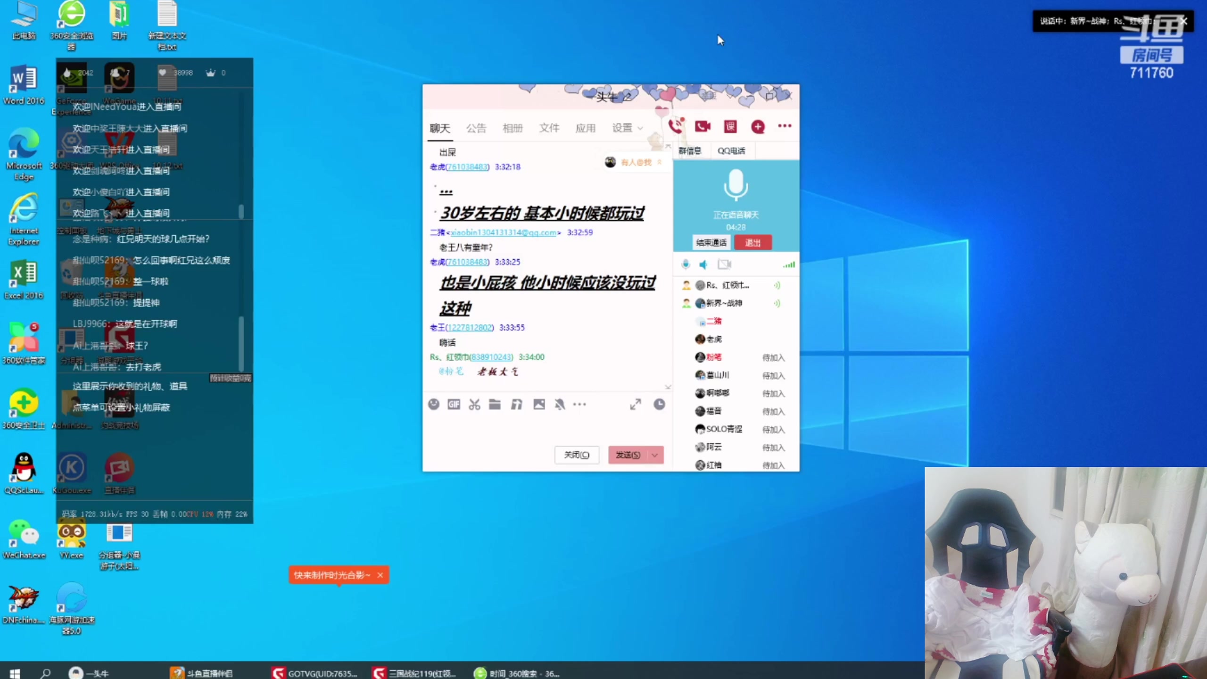The image size is (1207, 679).
Task: Open the 360安全卫士 desktop shortcut
Action: (24, 409)
